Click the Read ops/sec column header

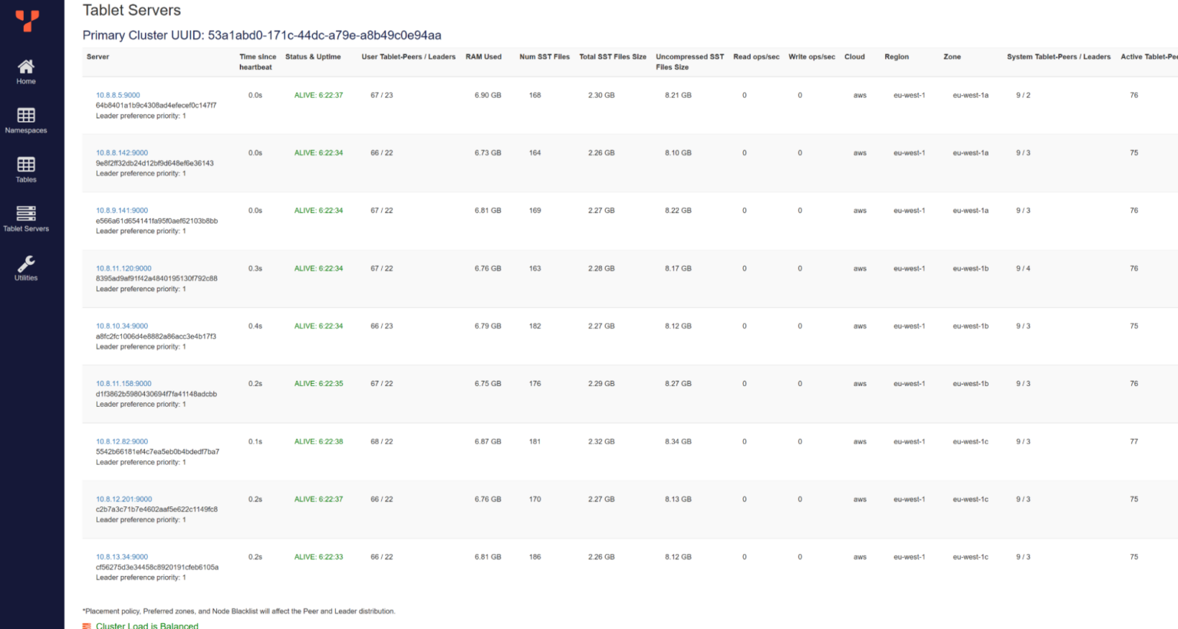[x=756, y=57]
